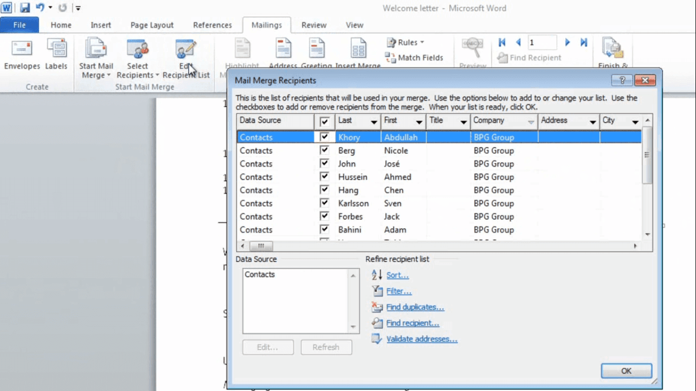Open Customize Quick Access Toolbar arrow
The width and height of the screenshot is (696, 391).
click(x=78, y=8)
